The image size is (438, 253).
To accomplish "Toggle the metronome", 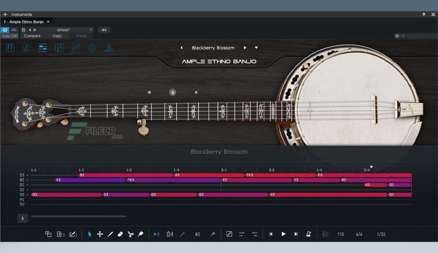I will click(309, 234).
